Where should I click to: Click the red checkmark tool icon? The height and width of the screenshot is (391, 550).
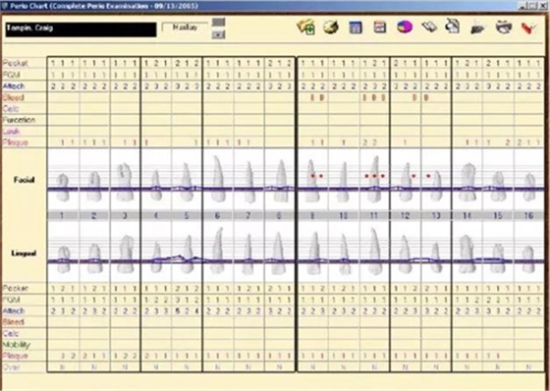pyautogui.click(x=529, y=28)
